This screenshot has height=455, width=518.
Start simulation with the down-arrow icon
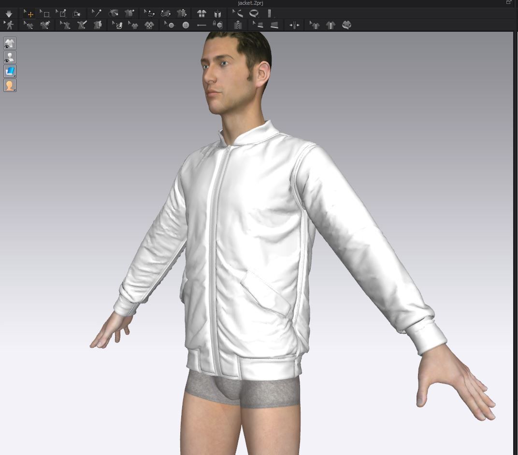click(x=9, y=14)
